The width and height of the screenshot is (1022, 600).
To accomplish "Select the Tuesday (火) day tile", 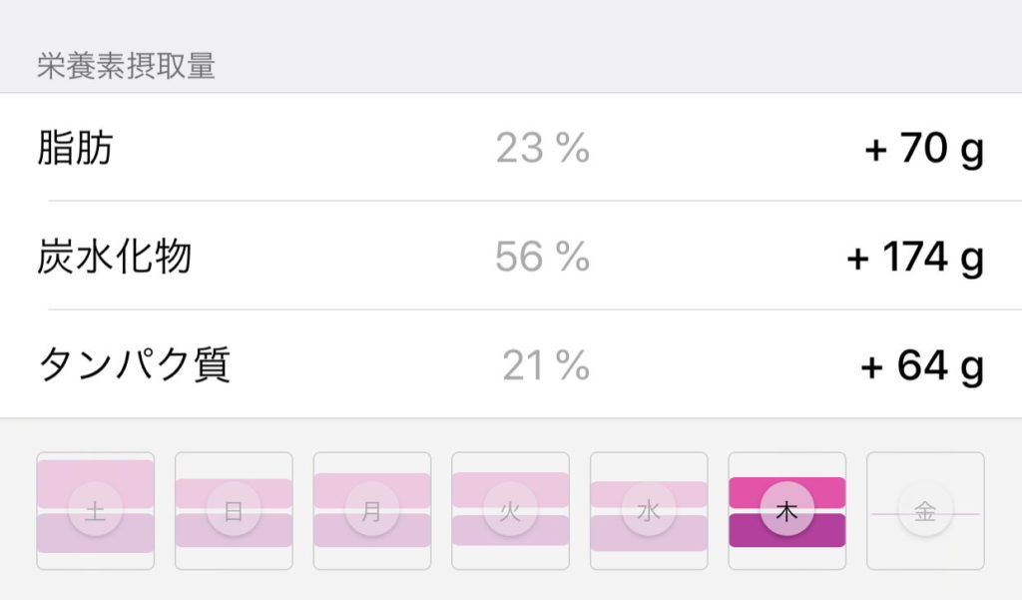I will pyautogui.click(x=510, y=511).
